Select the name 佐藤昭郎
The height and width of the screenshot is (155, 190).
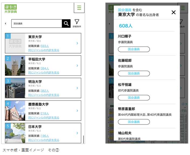tap(125, 60)
